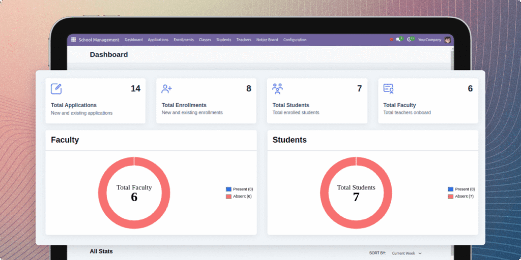Open the Applications menu
This screenshot has width=521, height=260.
click(x=158, y=40)
